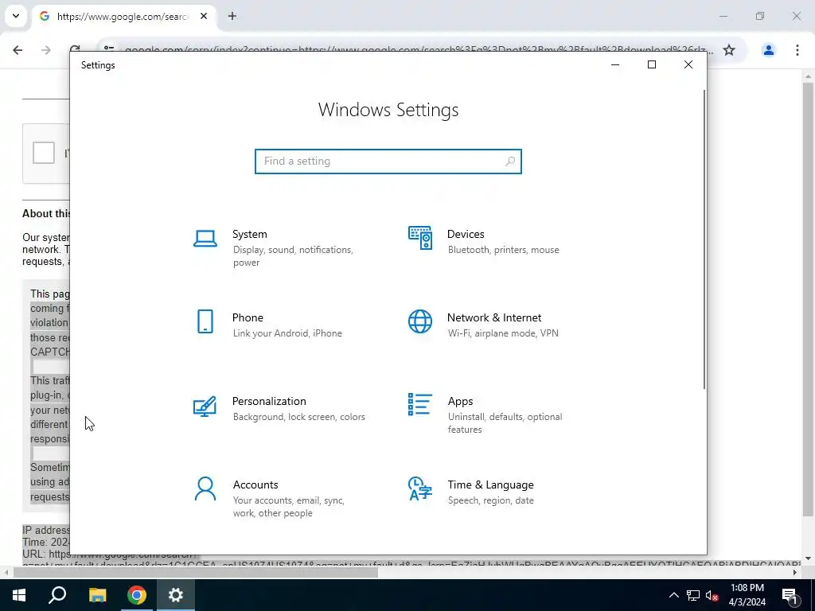
Task: Click Chrome's vertical page scrollbar
Action: [x=808, y=300]
